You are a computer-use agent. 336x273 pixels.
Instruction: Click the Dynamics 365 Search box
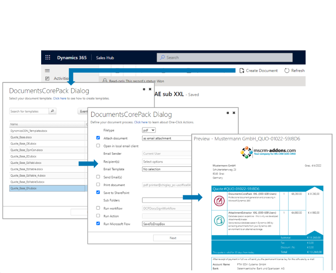click(x=225, y=58)
